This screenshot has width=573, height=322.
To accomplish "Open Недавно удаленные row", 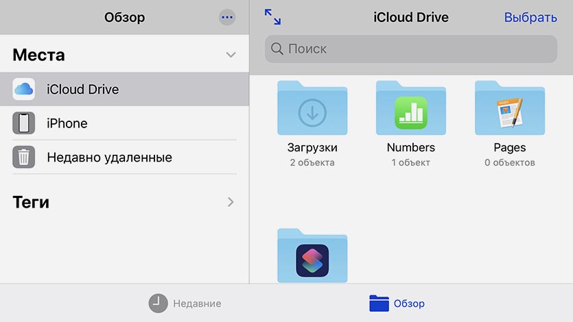I will (125, 157).
